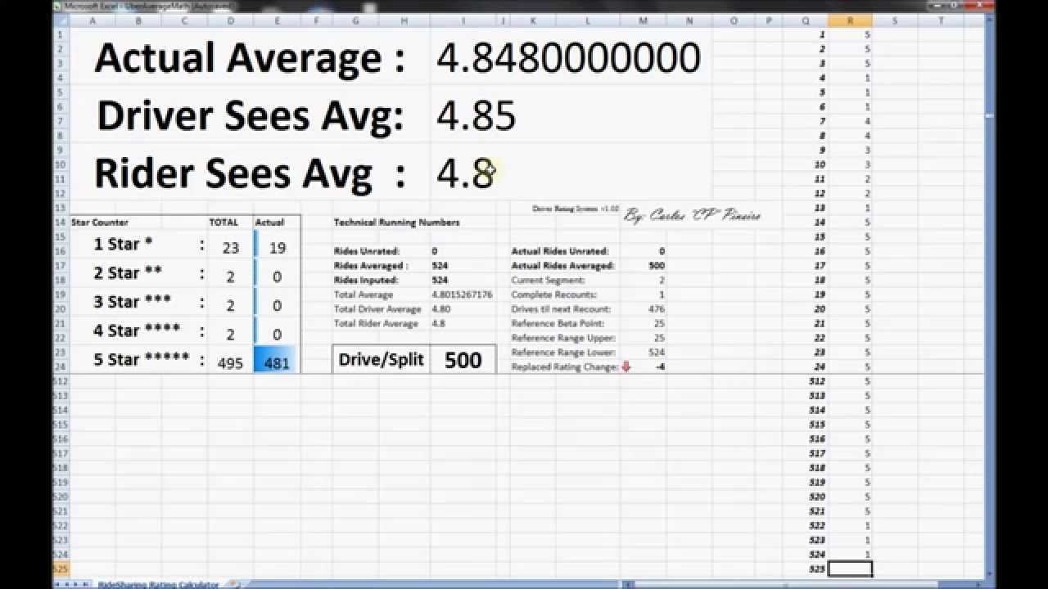Screen dimensions: 1048x589
Task: Select Total Driver Average value 4.80
Action: 440,309
